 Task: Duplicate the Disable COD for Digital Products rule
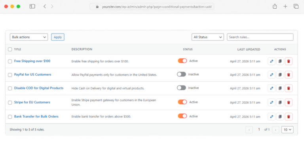[280, 88]
